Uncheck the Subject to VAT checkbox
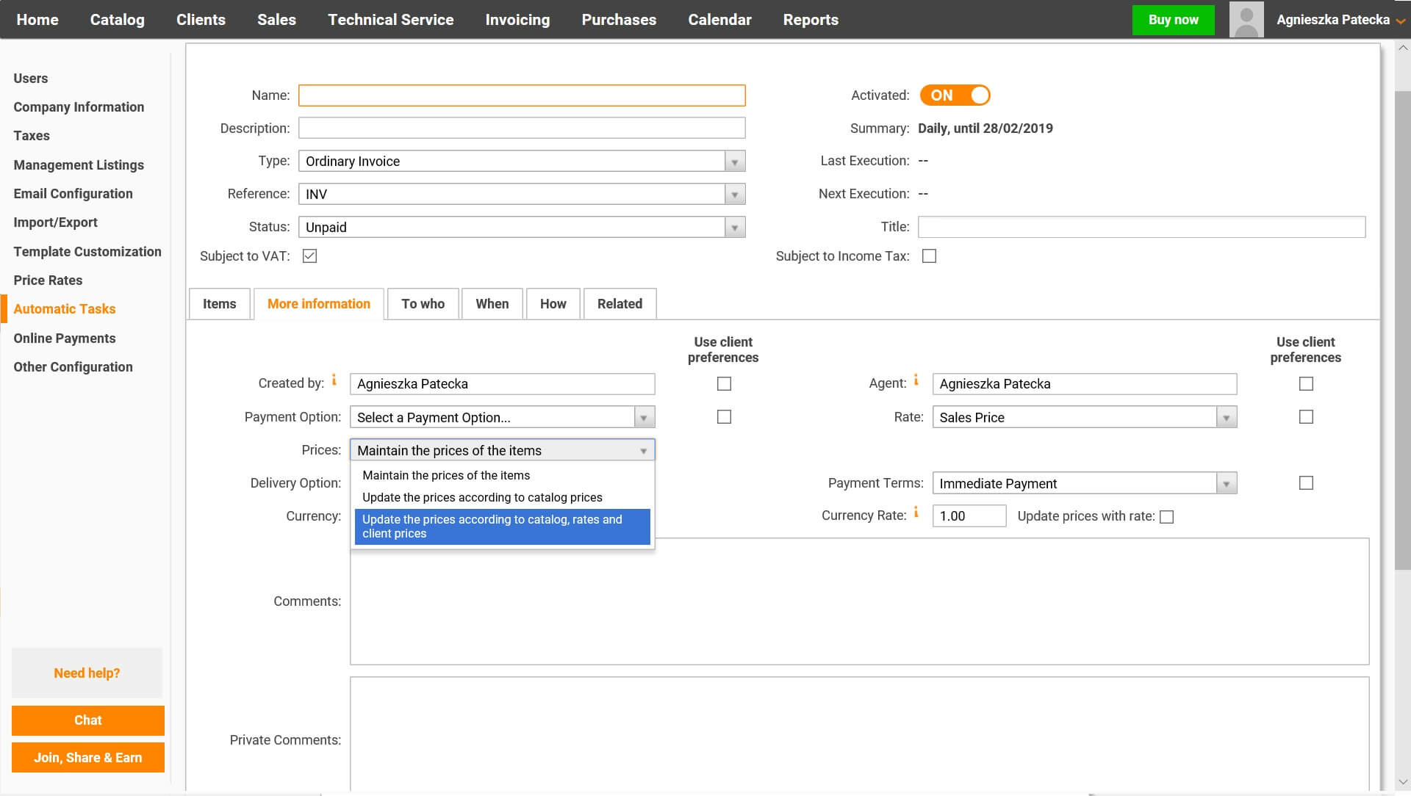1411x796 pixels. point(309,256)
